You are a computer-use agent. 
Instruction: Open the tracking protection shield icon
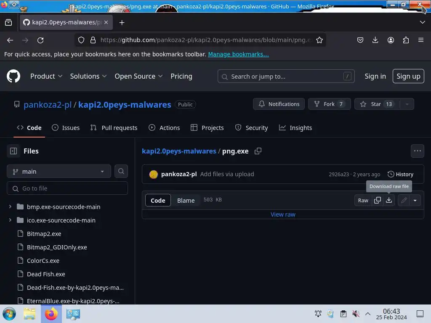pos(81,40)
